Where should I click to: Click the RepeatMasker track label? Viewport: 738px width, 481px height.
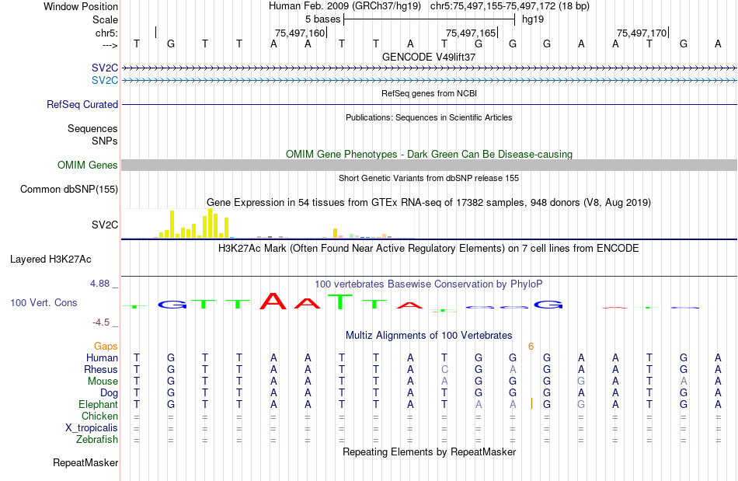coord(85,463)
